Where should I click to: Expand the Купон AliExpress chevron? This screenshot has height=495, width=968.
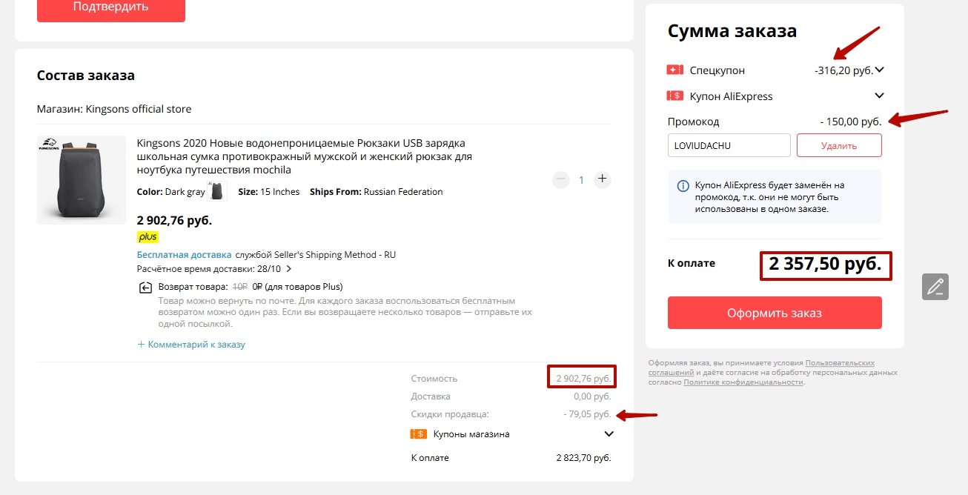(x=880, y=96)
